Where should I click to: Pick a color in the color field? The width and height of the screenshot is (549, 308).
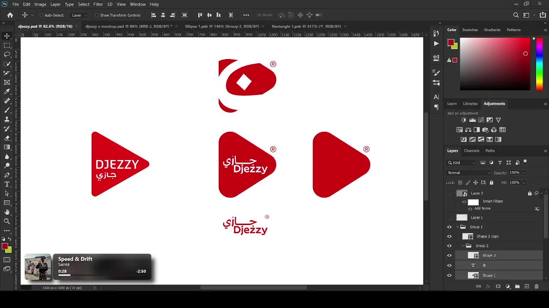[495, 64]
